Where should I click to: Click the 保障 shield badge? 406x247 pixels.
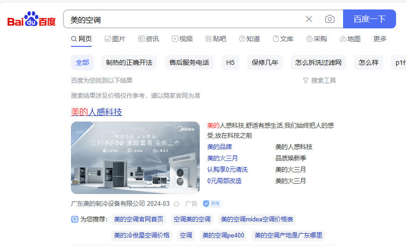tap(212, 204)
